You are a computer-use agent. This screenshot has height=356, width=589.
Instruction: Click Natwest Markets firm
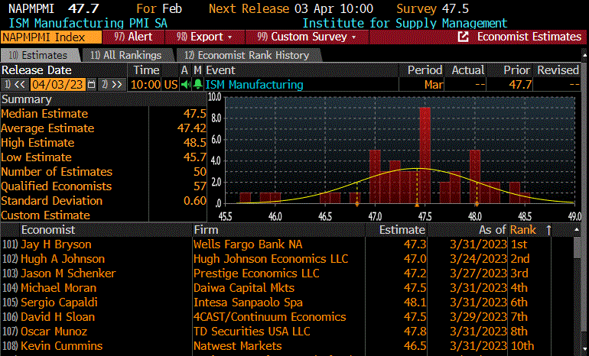point(237,346)
